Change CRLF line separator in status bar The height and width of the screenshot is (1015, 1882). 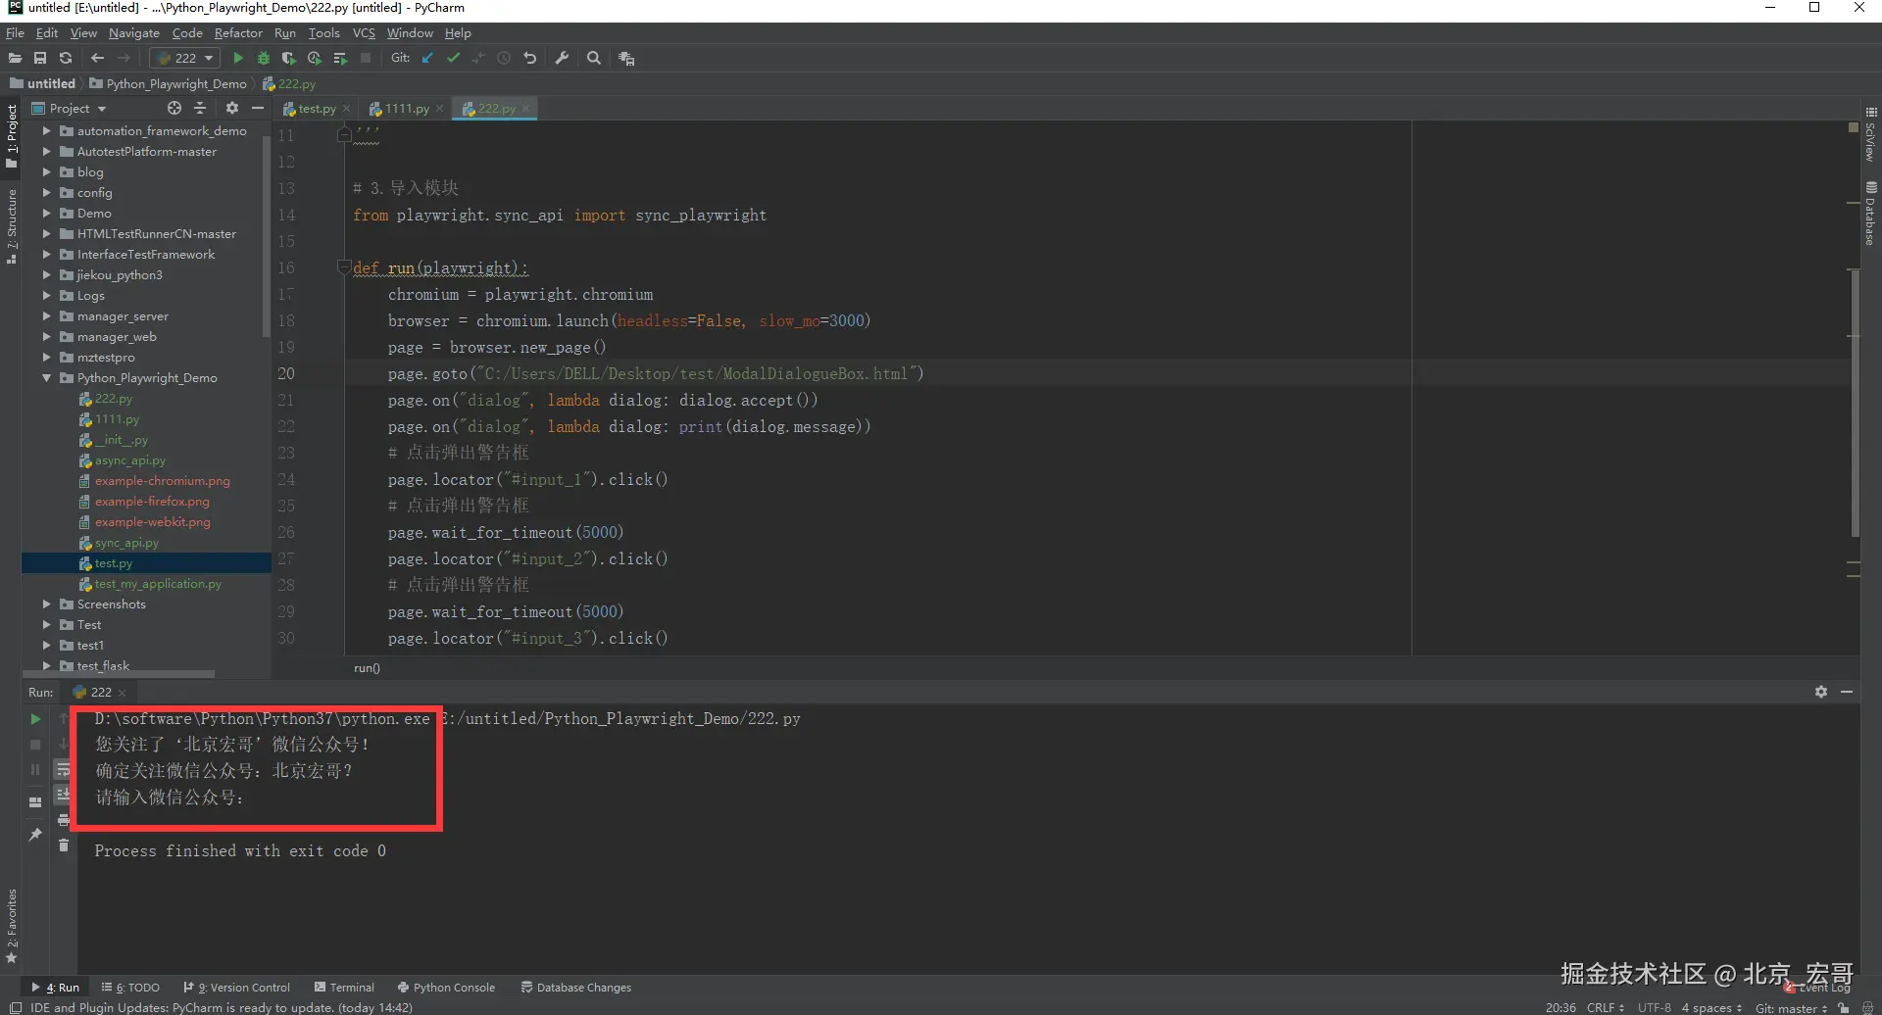[x=1606, y=1007]
